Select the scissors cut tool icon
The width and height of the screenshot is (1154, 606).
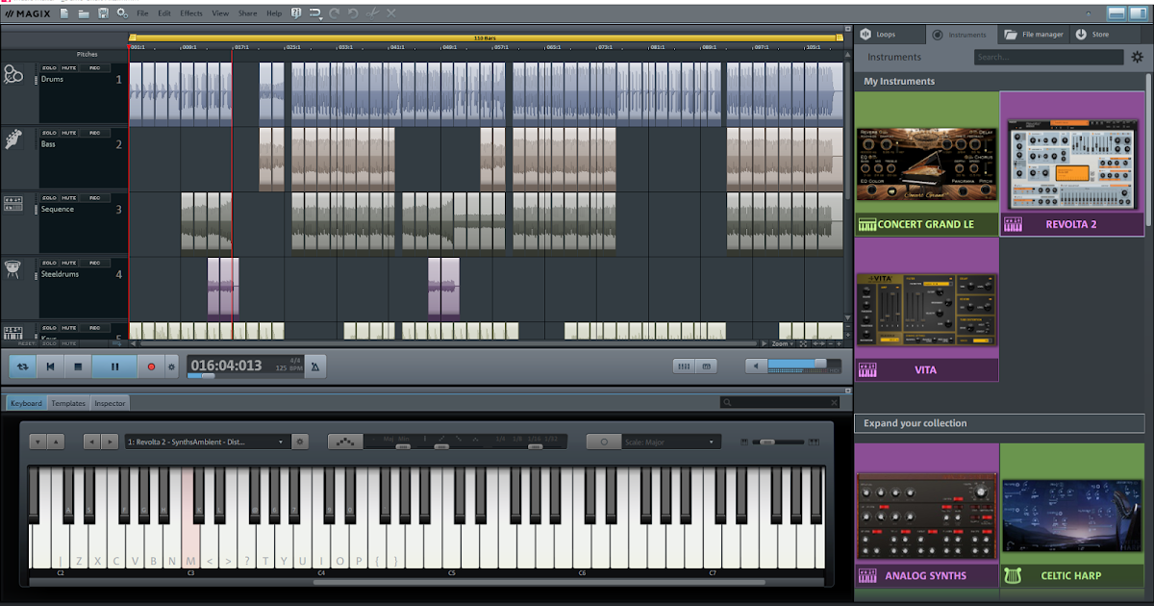pos(373,13)
